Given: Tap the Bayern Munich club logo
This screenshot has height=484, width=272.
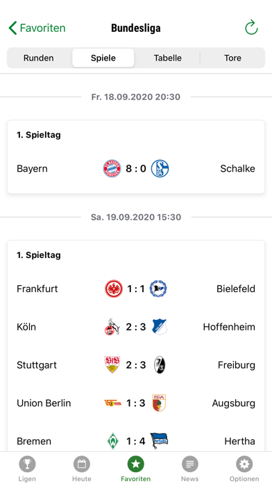Looking at the screenshot, I should click(x=112, y=168).
